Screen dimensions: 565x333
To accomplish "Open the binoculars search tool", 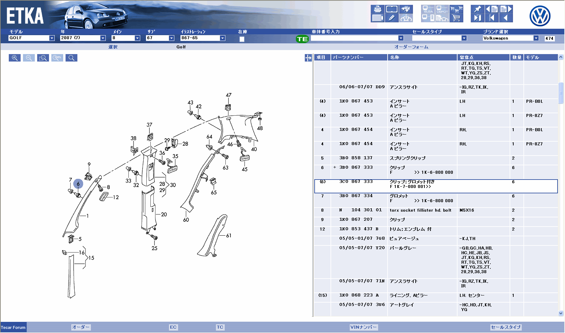I will pyautogui.click(x=406, y=9).
